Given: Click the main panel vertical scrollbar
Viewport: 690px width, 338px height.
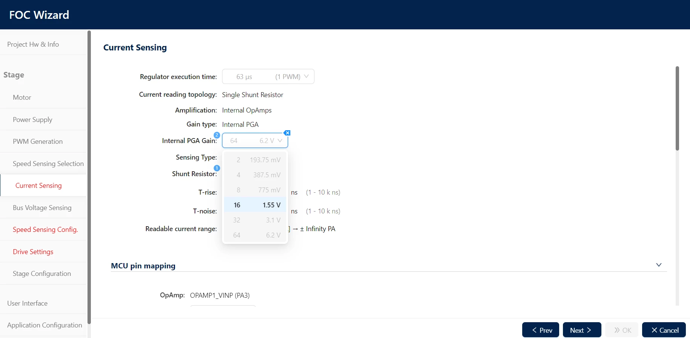Looking at the screenshot, I should (x=677, y=108).
